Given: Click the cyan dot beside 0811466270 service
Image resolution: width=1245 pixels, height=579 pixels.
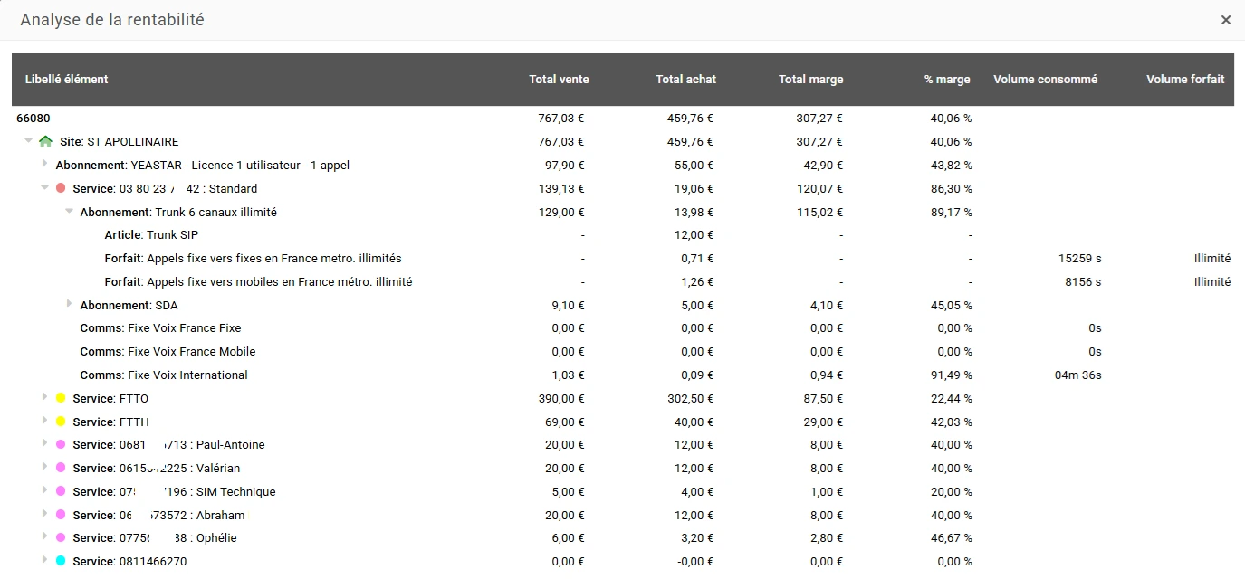Looking at the screenshot, I should point(61,561).
